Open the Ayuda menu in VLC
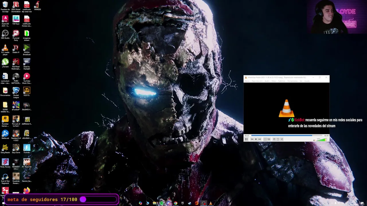 tap(307, 81)
